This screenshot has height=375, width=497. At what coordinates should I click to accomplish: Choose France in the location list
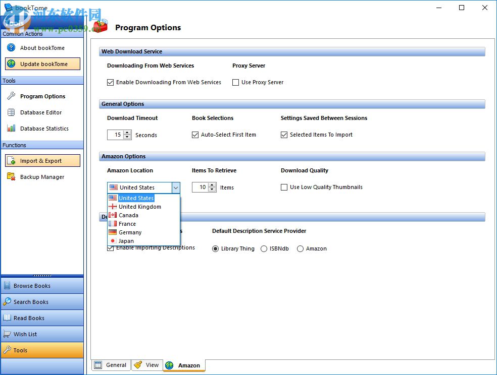pos(144,224)
